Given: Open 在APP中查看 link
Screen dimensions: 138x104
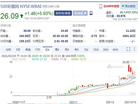Looking at the screenshot, I should [x=111, y=6].
